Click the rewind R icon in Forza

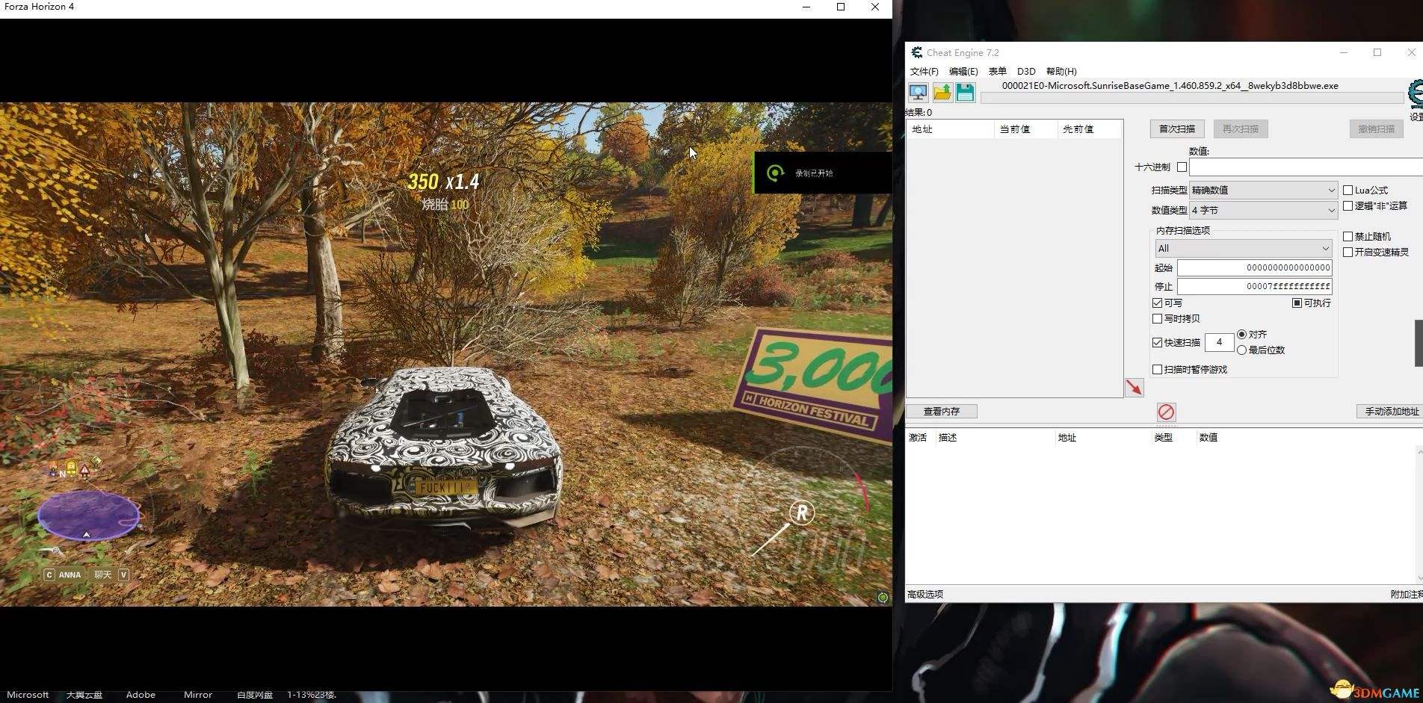tap(802, 512)
